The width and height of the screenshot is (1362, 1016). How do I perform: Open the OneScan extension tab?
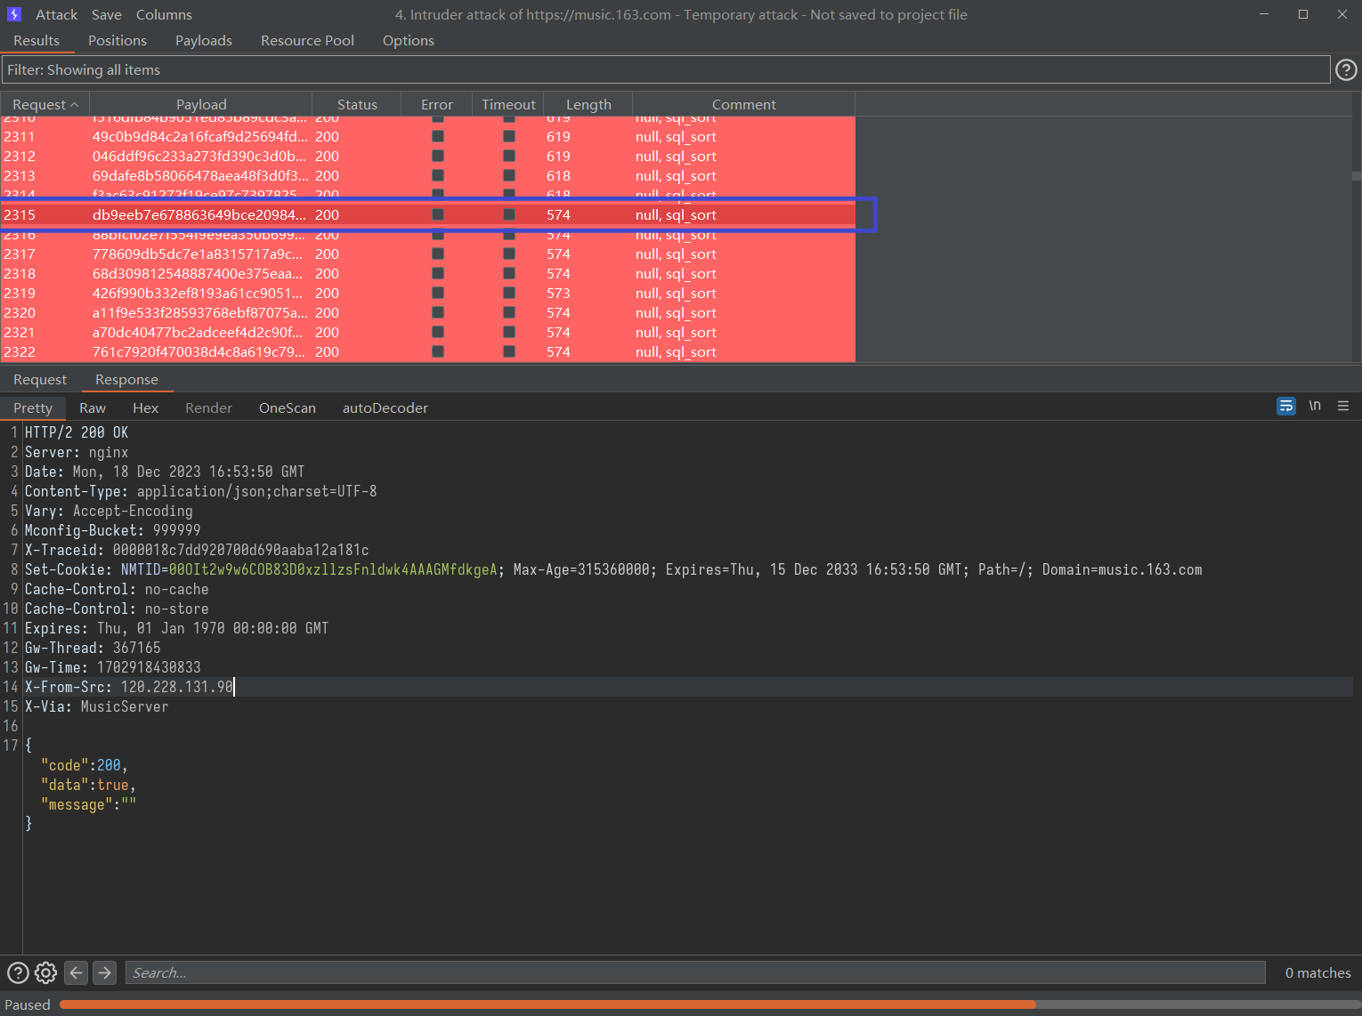coord(287,408)
